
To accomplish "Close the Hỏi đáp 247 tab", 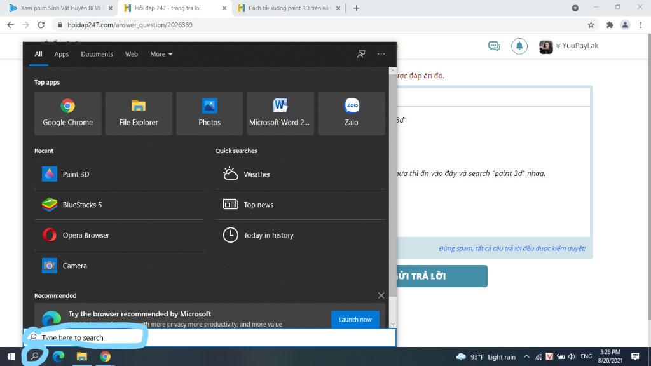I will tap(224, 8).
